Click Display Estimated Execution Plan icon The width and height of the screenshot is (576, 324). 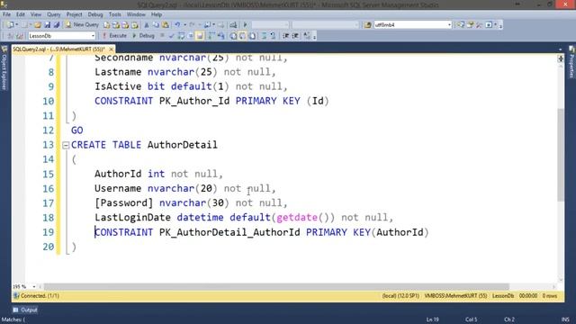181,36
